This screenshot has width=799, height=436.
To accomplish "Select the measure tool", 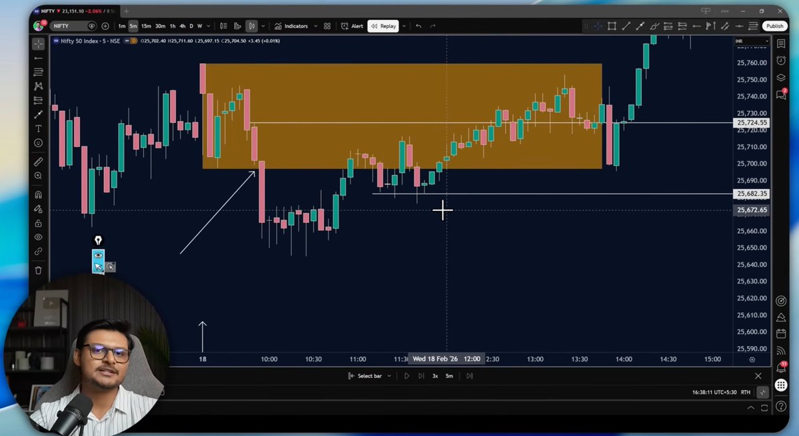I will click(x=38, y=161).
